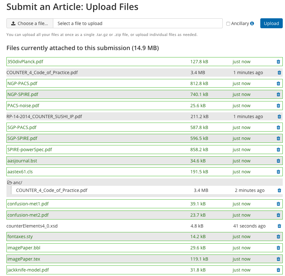The height and width of the screenshot is (276, 285).
Task: Remove top-level COUNTER_4_Code_of_Practice.pdf (1 minutes ago) via trash icon
Action: point(279,73)
